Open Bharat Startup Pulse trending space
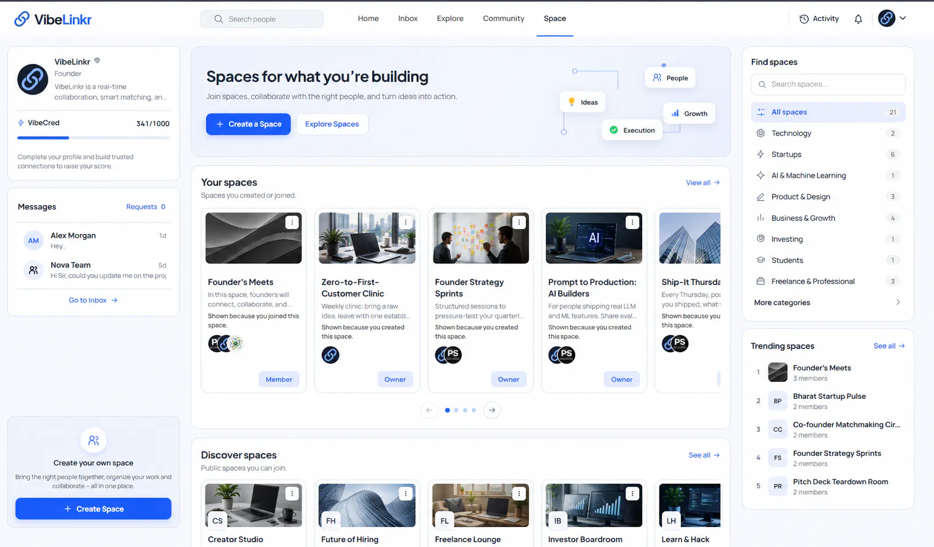The width and height of the screenshot is (934, 547). point(828,401)
